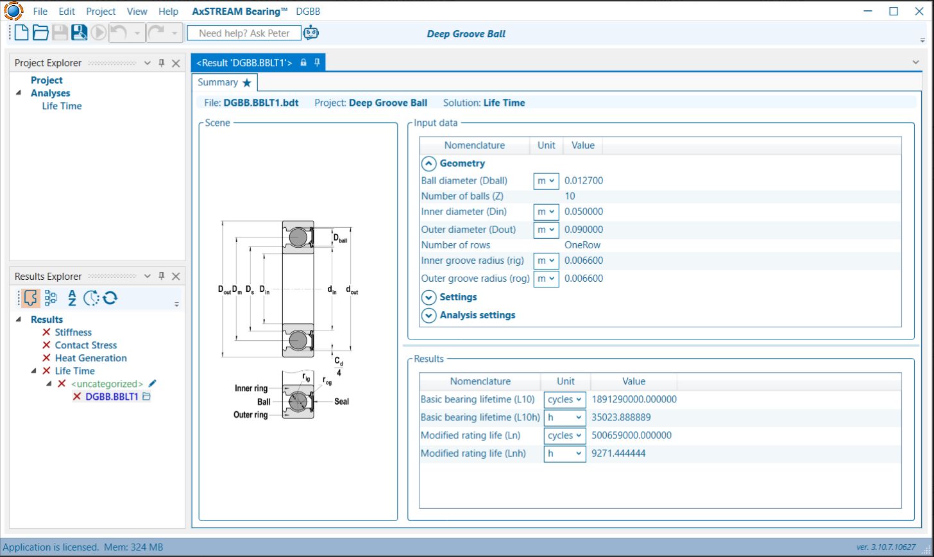Screen dimensions: 934x557
Task: Change unit for Inner groove radius (rig)
Action: point(547,261)
